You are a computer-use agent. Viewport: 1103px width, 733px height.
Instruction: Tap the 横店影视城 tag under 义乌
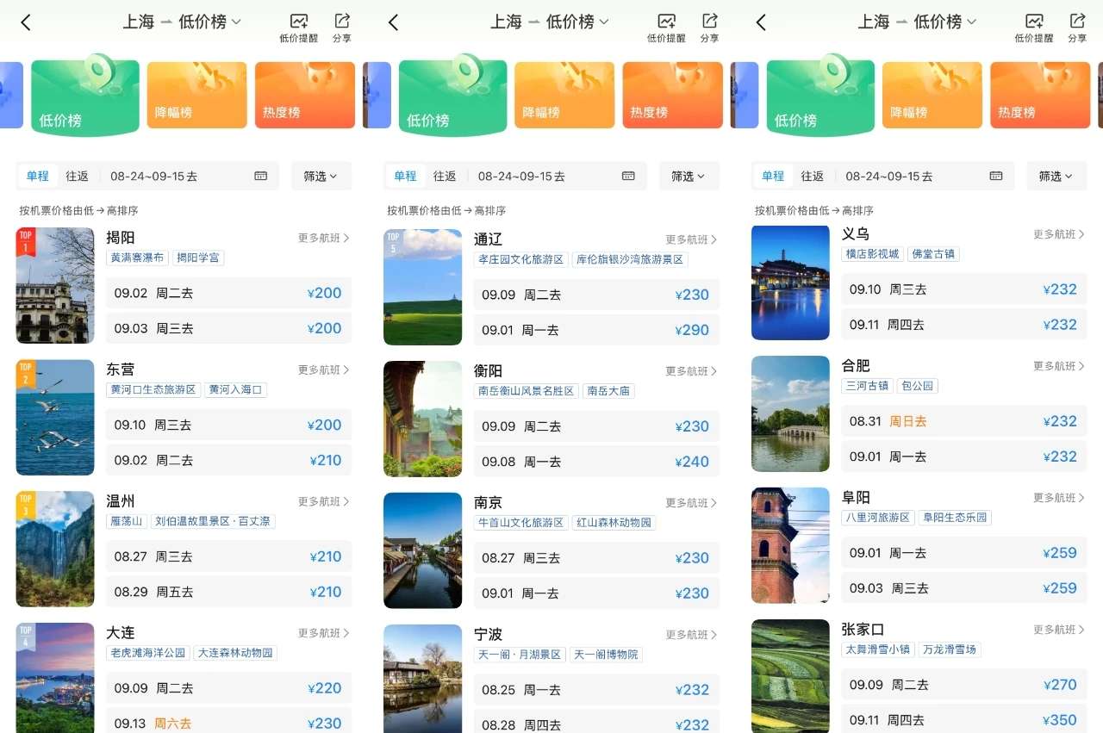[873, 254]
